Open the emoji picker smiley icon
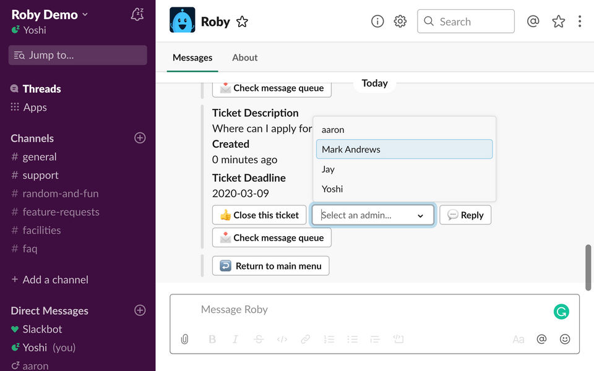This screenshot has width=594, height=371. point(565,339)
